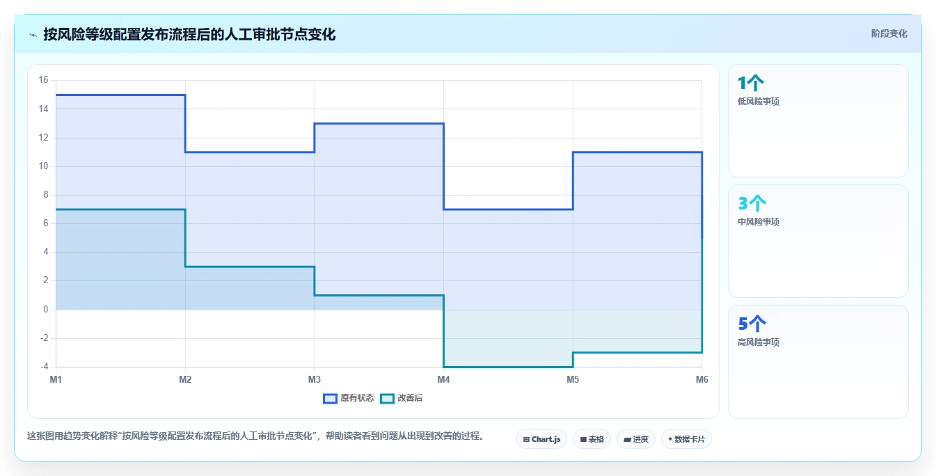Click the M3 axis label
Image resolution: width=936 pixels, height=476 pixels.
click(315, 379)
